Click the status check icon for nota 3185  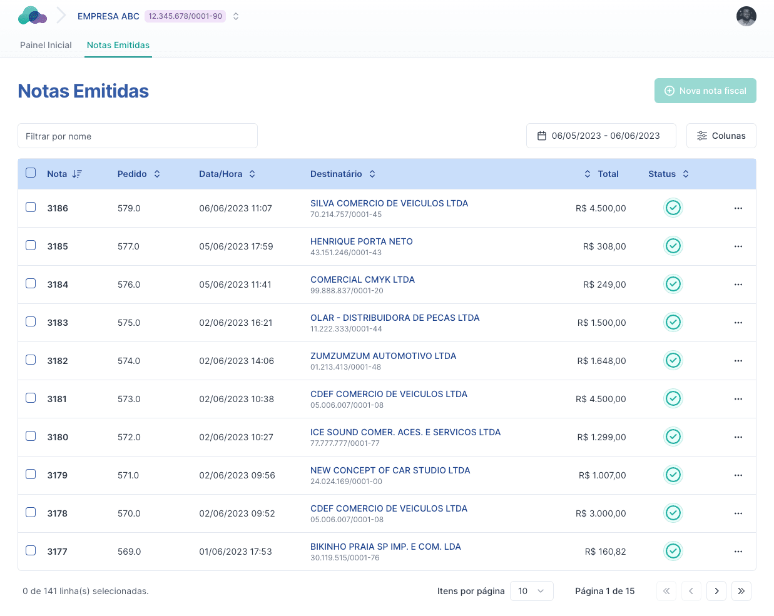point(673,246)
